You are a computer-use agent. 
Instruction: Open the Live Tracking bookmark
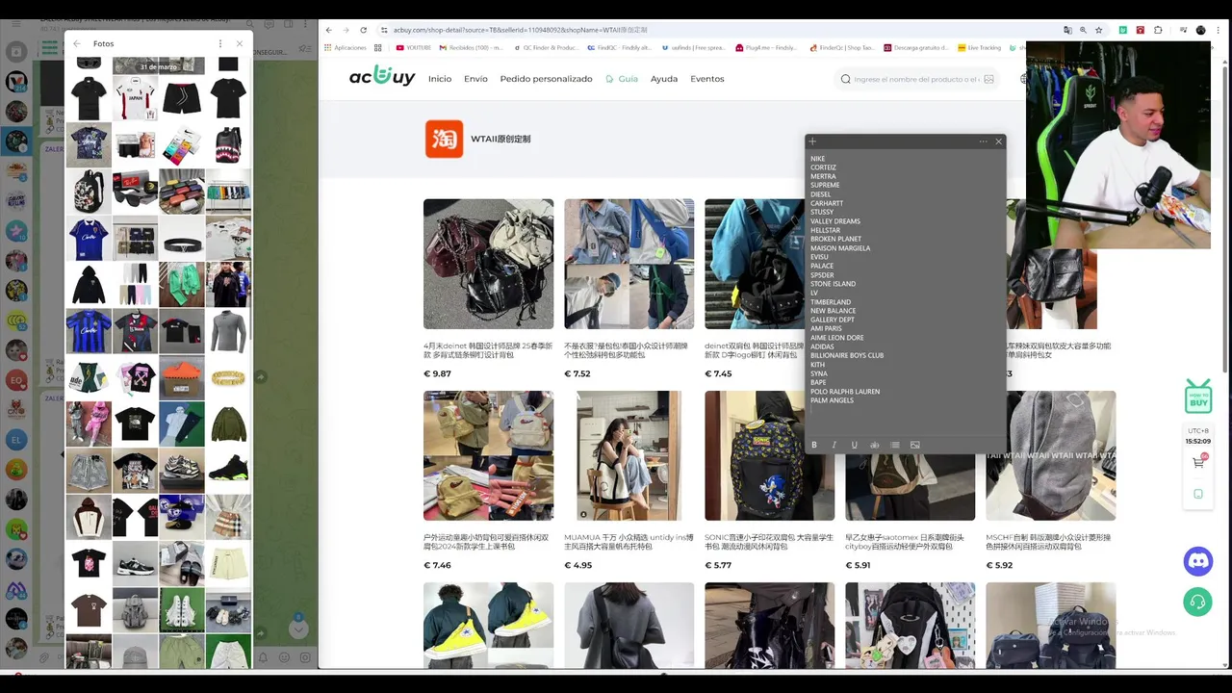tap(980, 47)
